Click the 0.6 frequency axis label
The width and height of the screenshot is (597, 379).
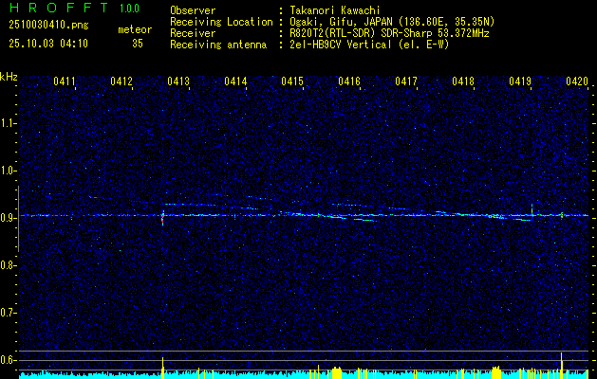pos(9,359)
